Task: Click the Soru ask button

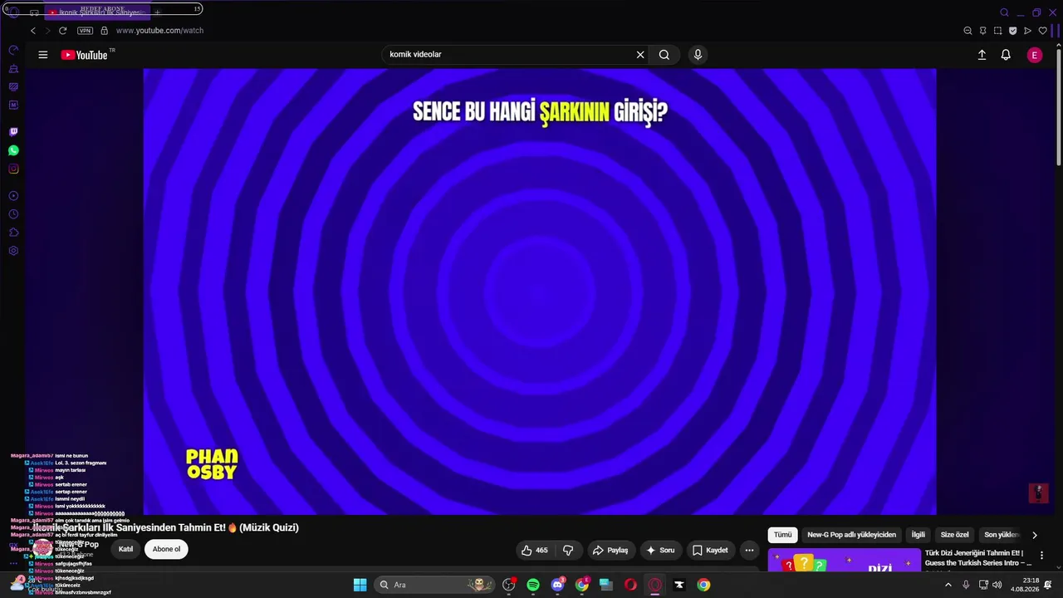Action: pyautogui.click(x=660, y=550)
